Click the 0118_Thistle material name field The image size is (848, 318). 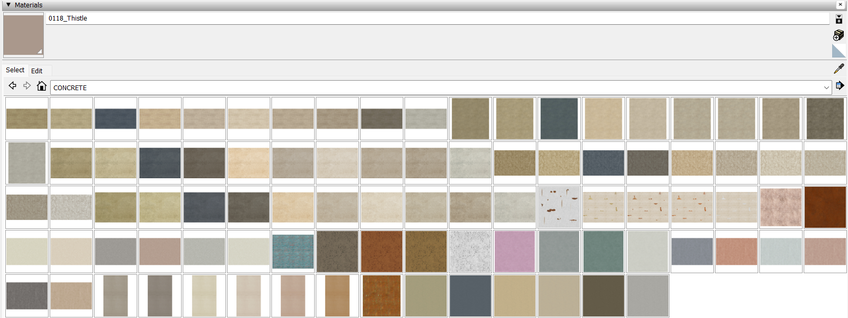437,18
